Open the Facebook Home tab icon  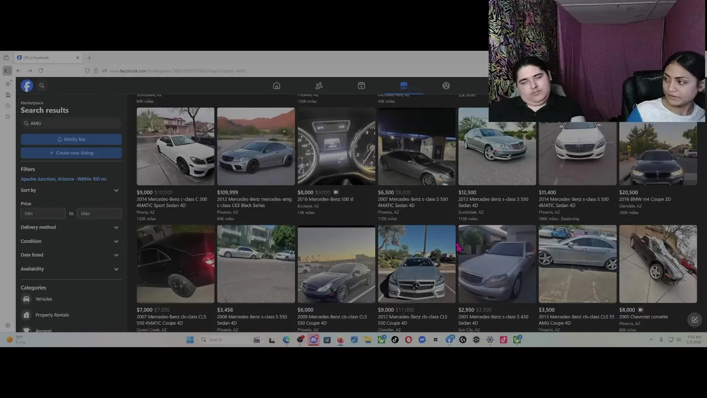pos(277,86)
